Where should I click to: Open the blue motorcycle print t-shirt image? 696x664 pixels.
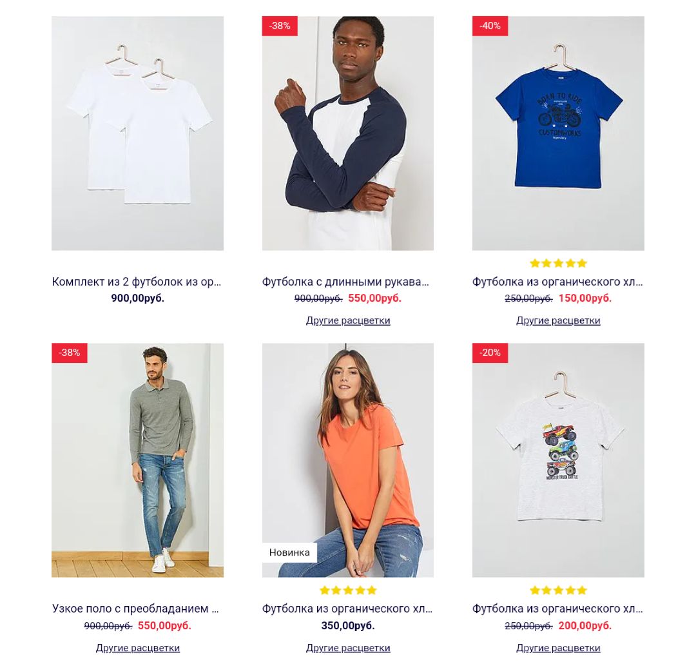(x=558, y=133)
